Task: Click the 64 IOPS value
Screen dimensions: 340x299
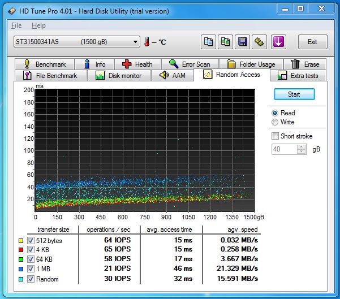Action: click(117, 240)
